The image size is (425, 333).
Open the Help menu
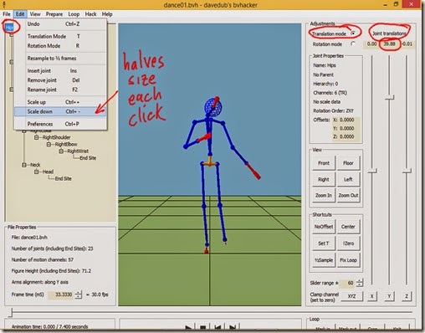[x=107, y=14]
